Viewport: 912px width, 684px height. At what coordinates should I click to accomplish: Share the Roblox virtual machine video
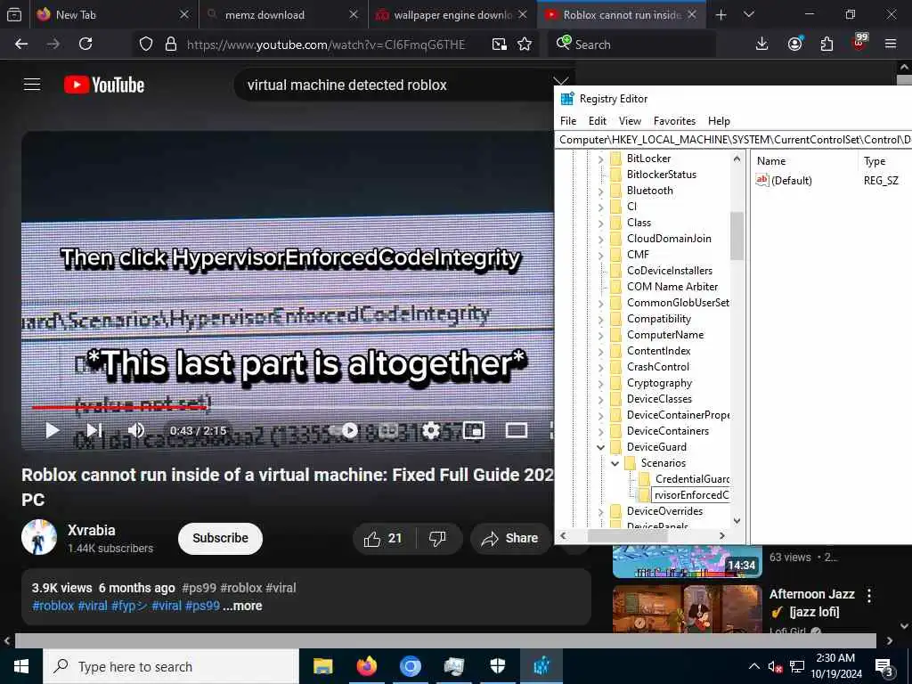coord(510,539)
